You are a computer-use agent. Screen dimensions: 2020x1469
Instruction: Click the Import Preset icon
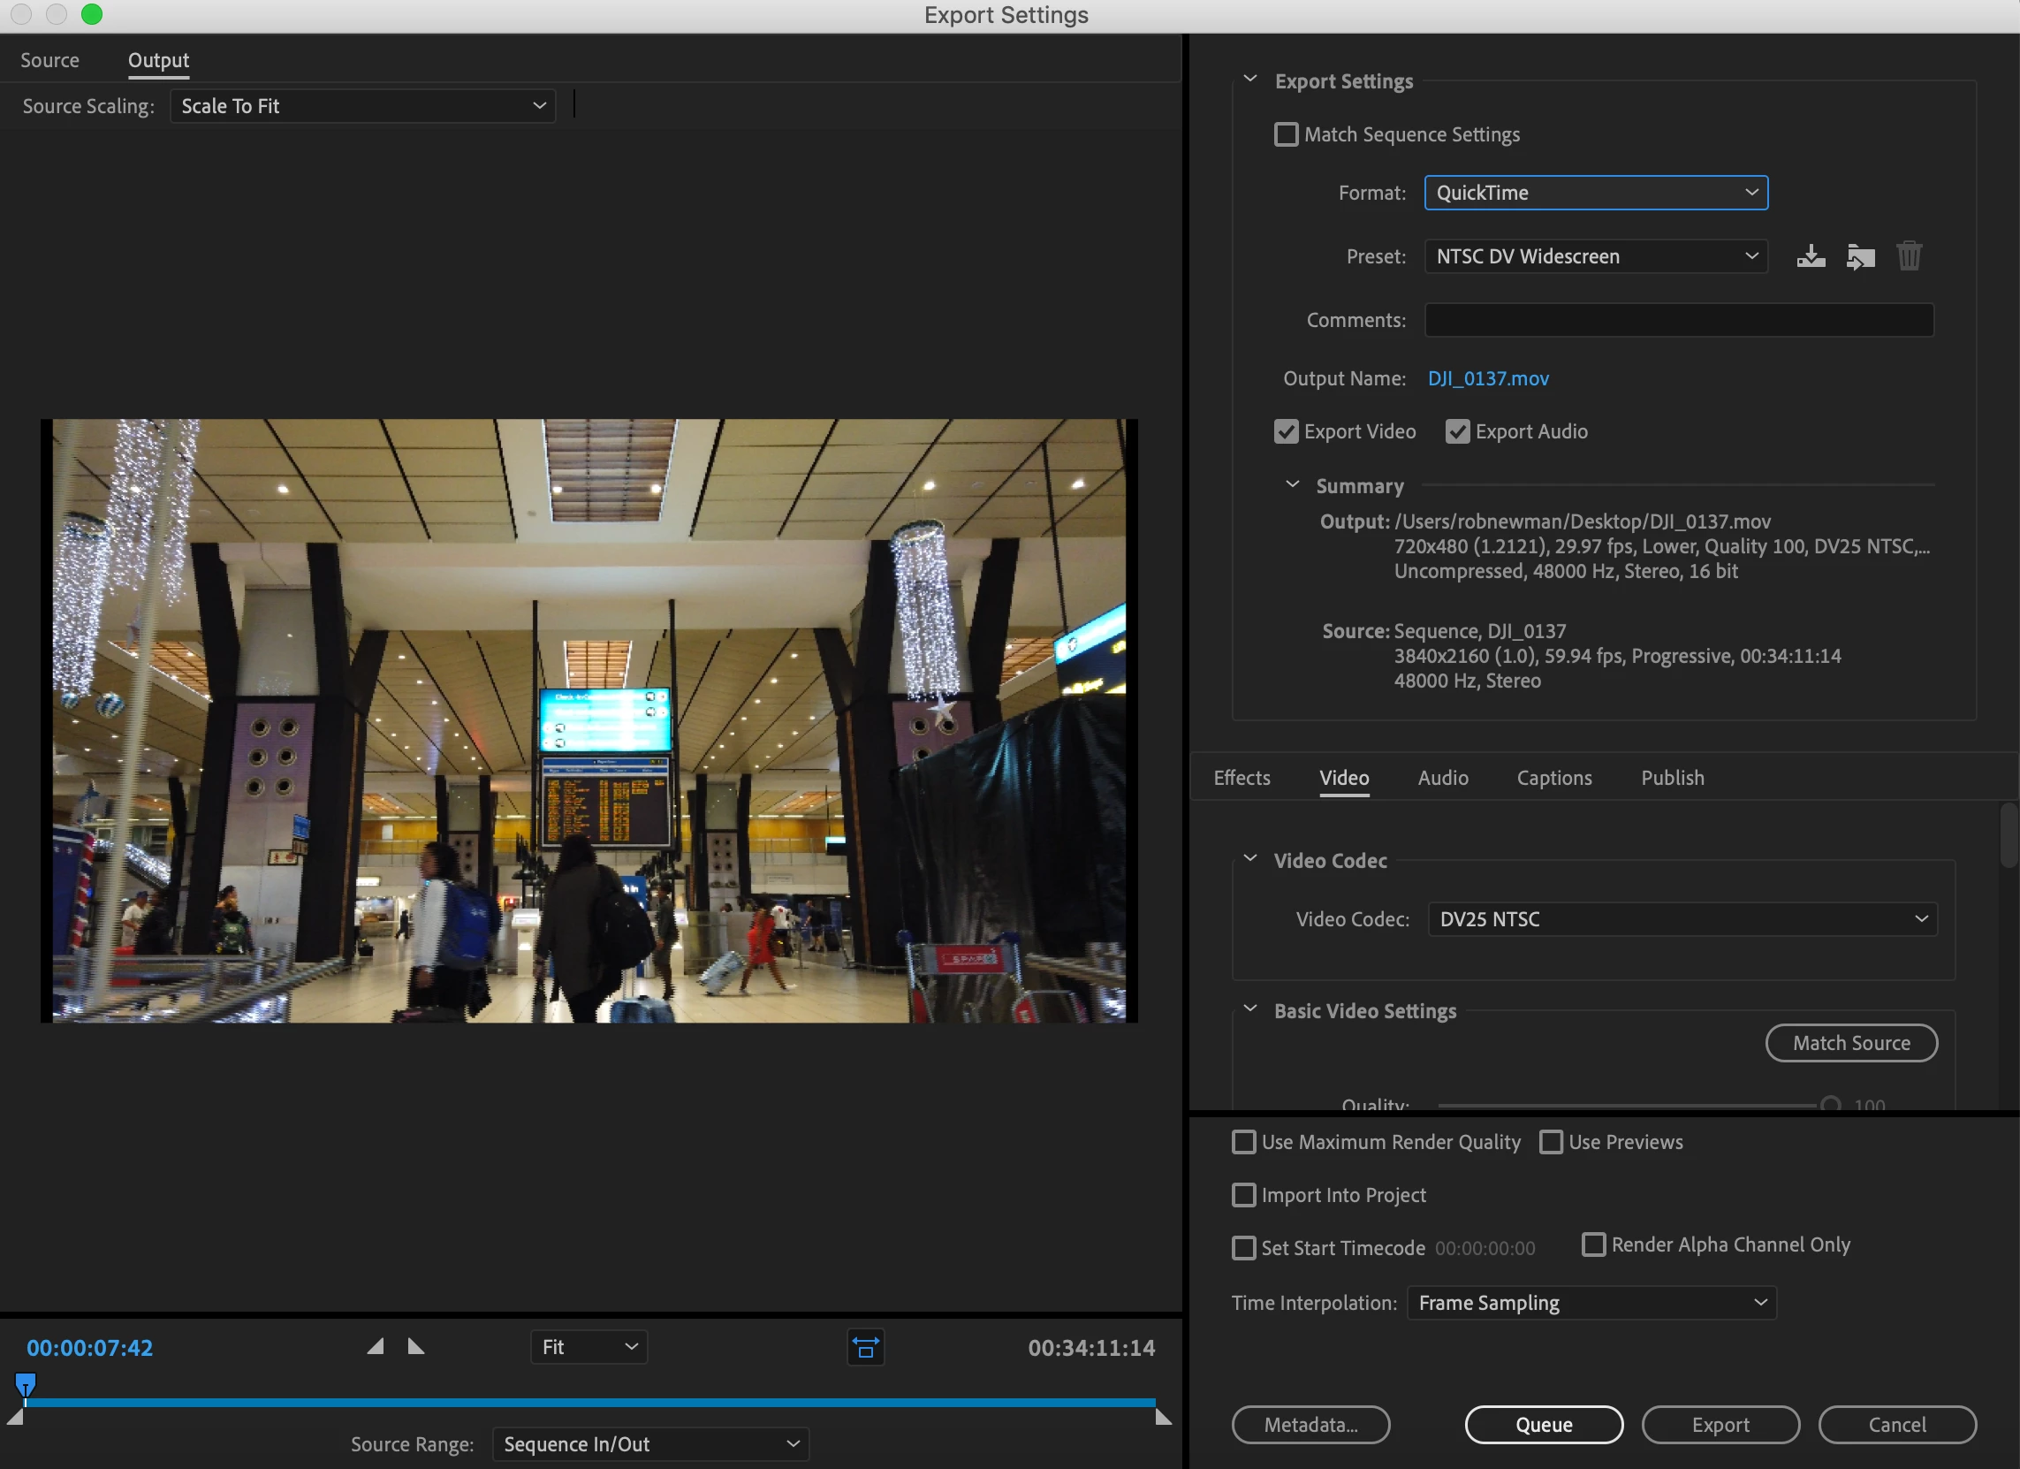[1860, 256]
